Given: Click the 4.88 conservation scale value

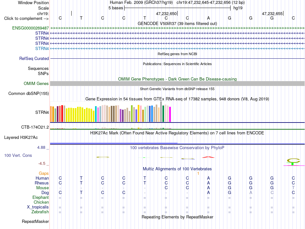Looking at the screenshot, I should [x=41, y=148].
